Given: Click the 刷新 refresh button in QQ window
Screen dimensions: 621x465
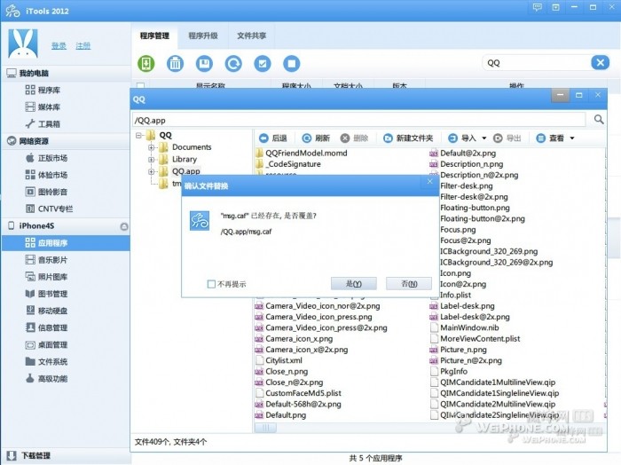Looking at the screenshot, I should (x=316, y=138).
